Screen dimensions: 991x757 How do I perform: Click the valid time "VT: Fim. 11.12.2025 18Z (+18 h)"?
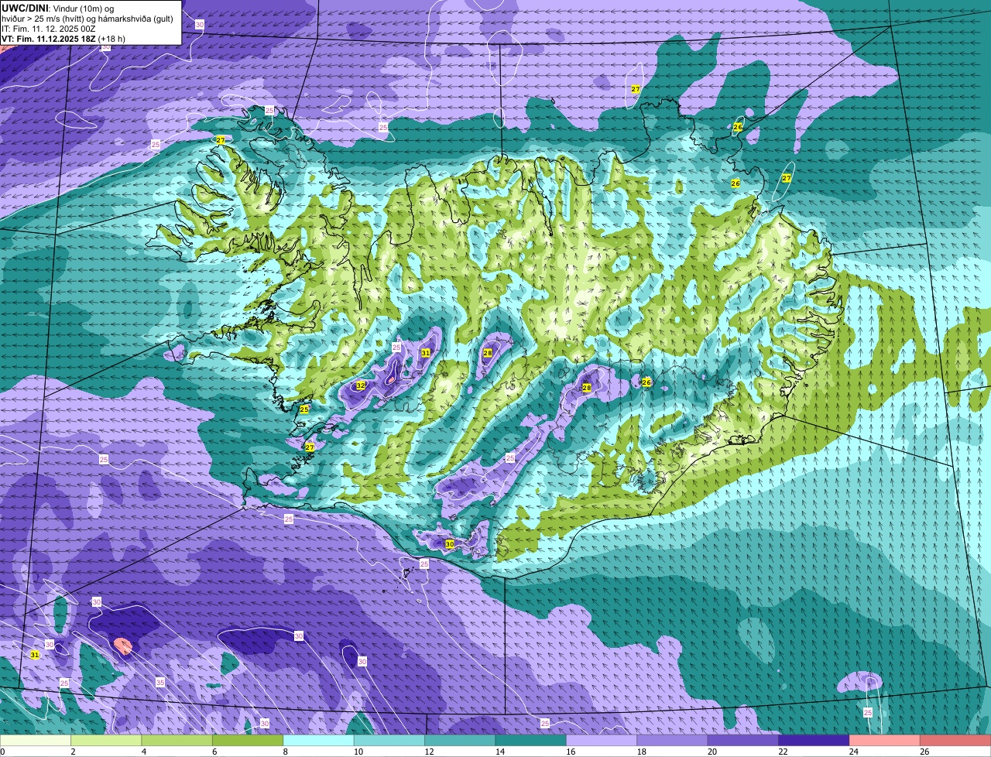[x=63, y=39]
